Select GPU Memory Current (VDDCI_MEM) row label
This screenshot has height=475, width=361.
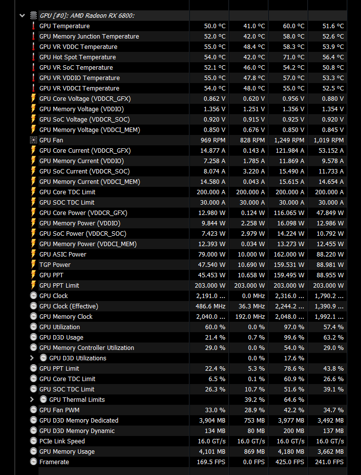(90, 182)
